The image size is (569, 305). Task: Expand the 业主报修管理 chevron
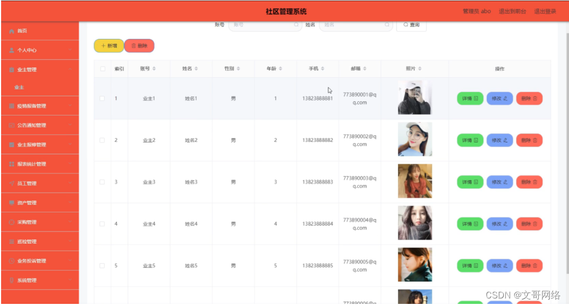pyautogui.click(x=70, y=145)
